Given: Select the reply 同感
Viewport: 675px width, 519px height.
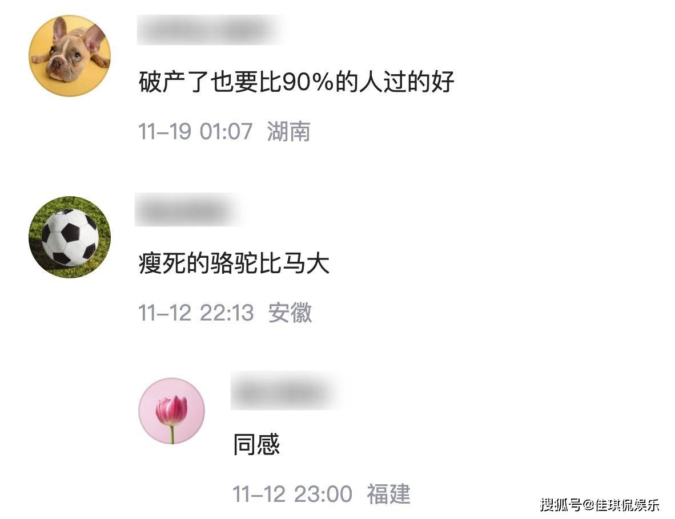Looking at the screenshot, I should [256, 444].
